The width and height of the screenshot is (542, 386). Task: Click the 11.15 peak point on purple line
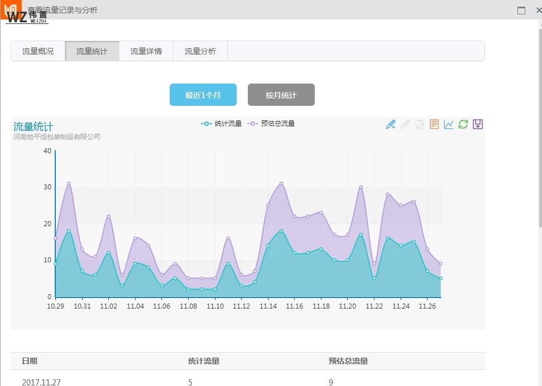pyautogui.click(x=281, y=183)
